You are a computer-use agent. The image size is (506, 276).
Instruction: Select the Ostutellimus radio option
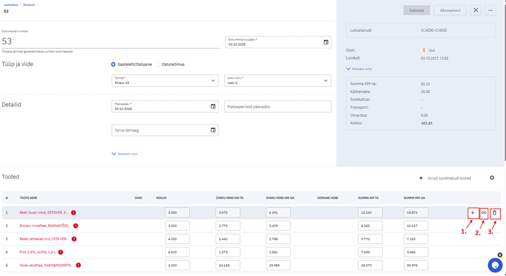pyautogui.click(x=158, y=64)
